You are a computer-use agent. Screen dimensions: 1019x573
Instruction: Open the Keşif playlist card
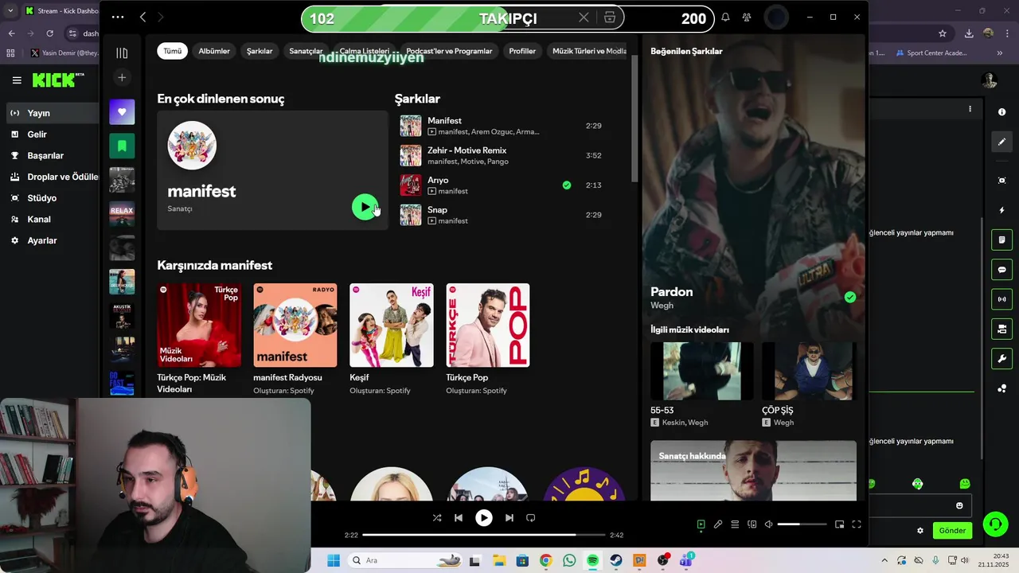pos(392,338)
